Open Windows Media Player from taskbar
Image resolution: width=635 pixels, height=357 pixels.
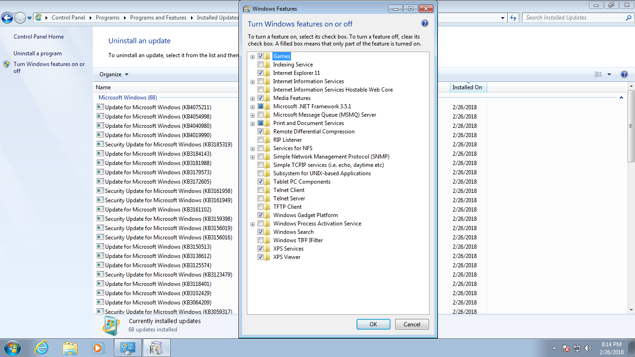pyautogui.click(x=98, y=347)
